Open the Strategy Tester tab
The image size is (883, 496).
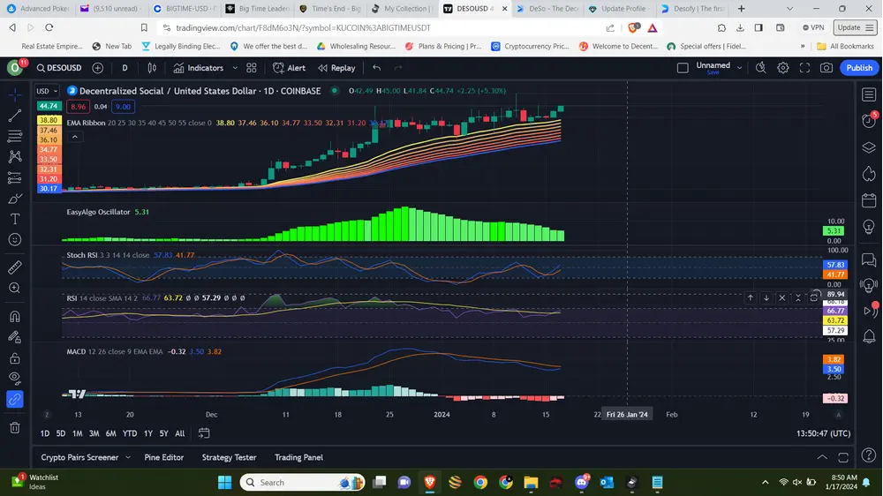pos(229,457)
